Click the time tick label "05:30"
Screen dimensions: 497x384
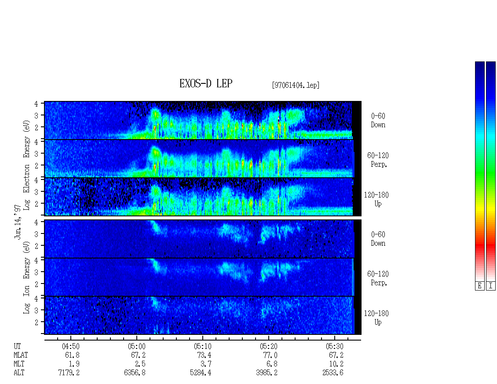(x=335, y=346)
